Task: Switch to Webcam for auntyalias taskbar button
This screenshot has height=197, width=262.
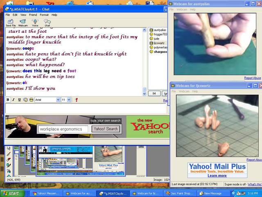Action: coord(79,193)
